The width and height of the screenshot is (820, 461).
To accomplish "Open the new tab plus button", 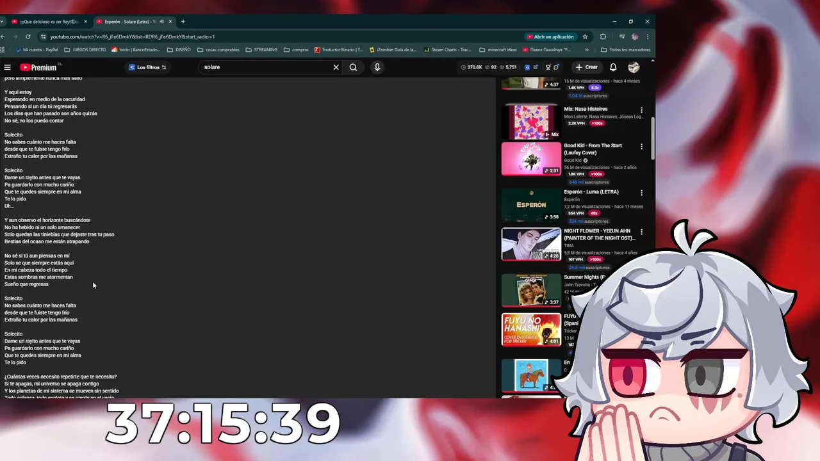I will pos(183,21).
